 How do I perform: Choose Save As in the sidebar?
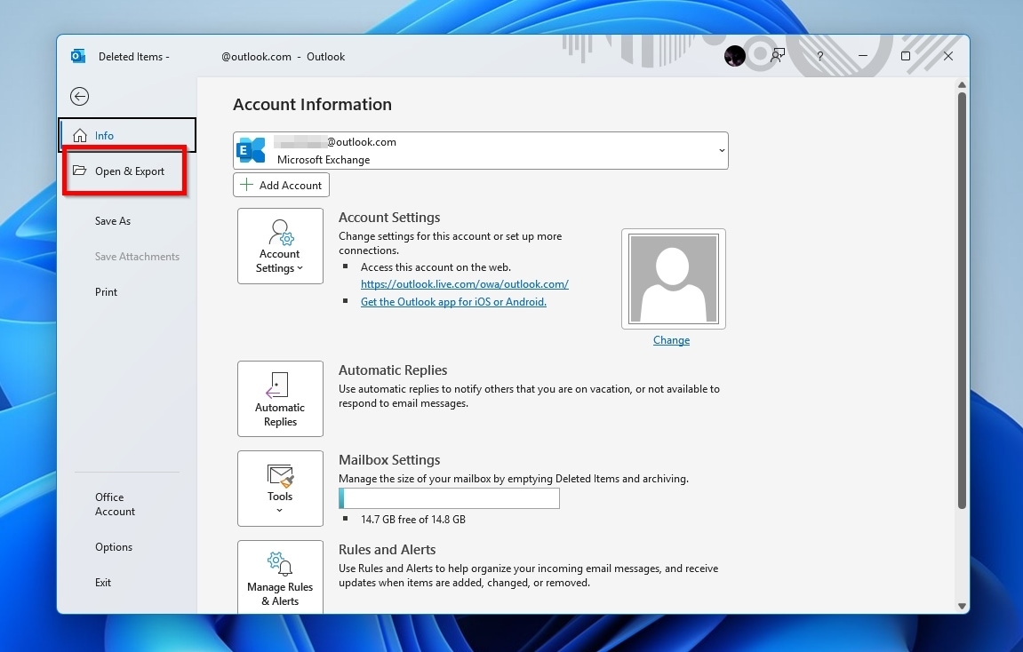coord(113,221)
